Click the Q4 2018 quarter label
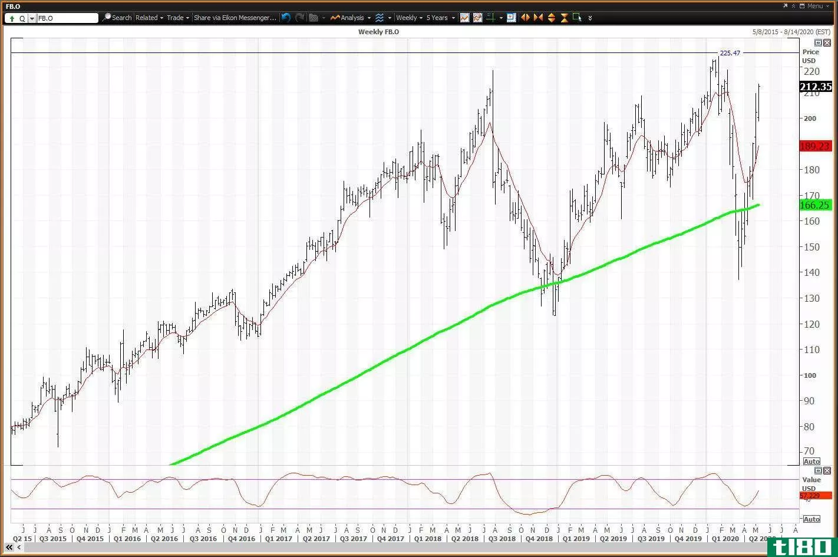 point(538,539)
